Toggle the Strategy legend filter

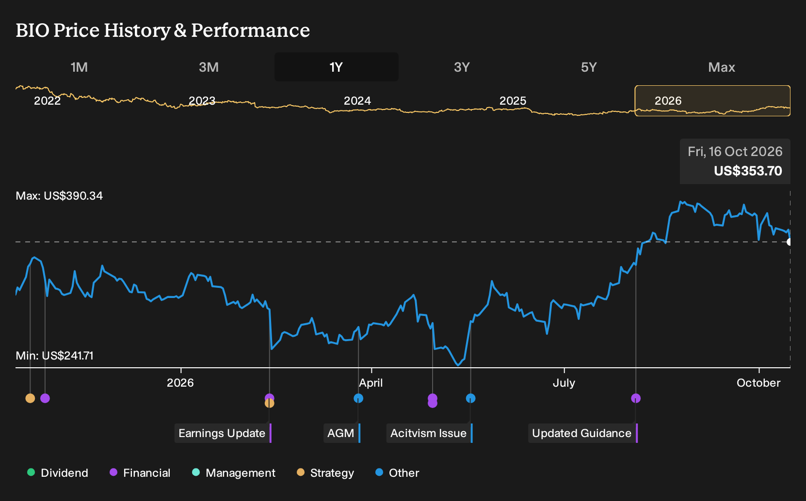coord(325,473)
